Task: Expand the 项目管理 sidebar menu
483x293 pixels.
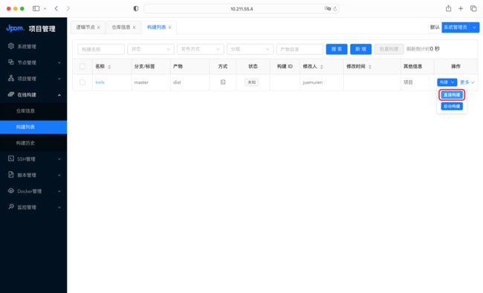Action: (59, 79)
